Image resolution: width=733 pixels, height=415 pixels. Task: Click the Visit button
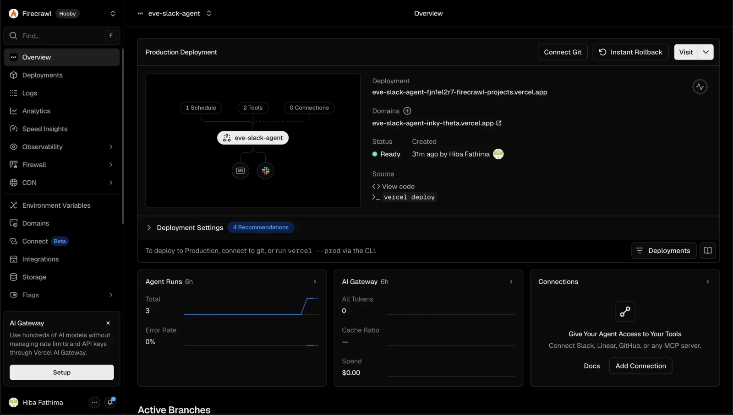point(686,52)
